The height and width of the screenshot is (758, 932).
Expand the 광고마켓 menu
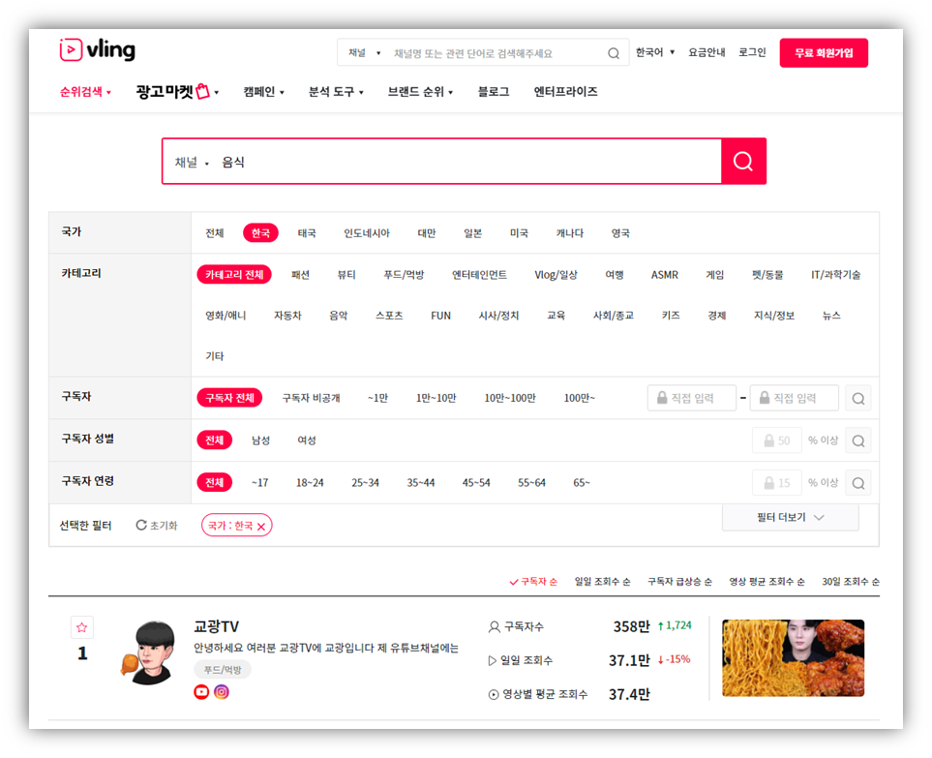(177, 92)
